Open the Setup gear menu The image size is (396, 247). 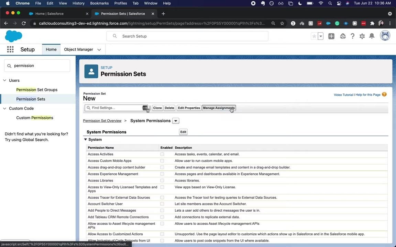(362, 36)
